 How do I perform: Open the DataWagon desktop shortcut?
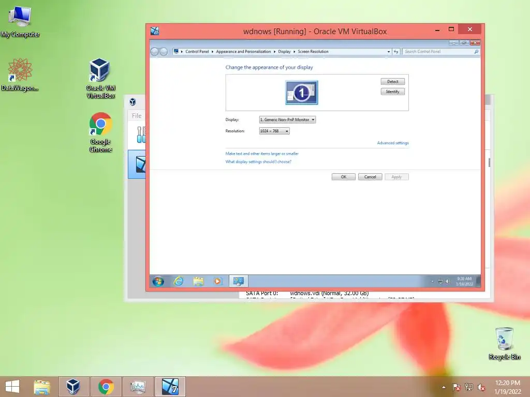pos(20,74)
